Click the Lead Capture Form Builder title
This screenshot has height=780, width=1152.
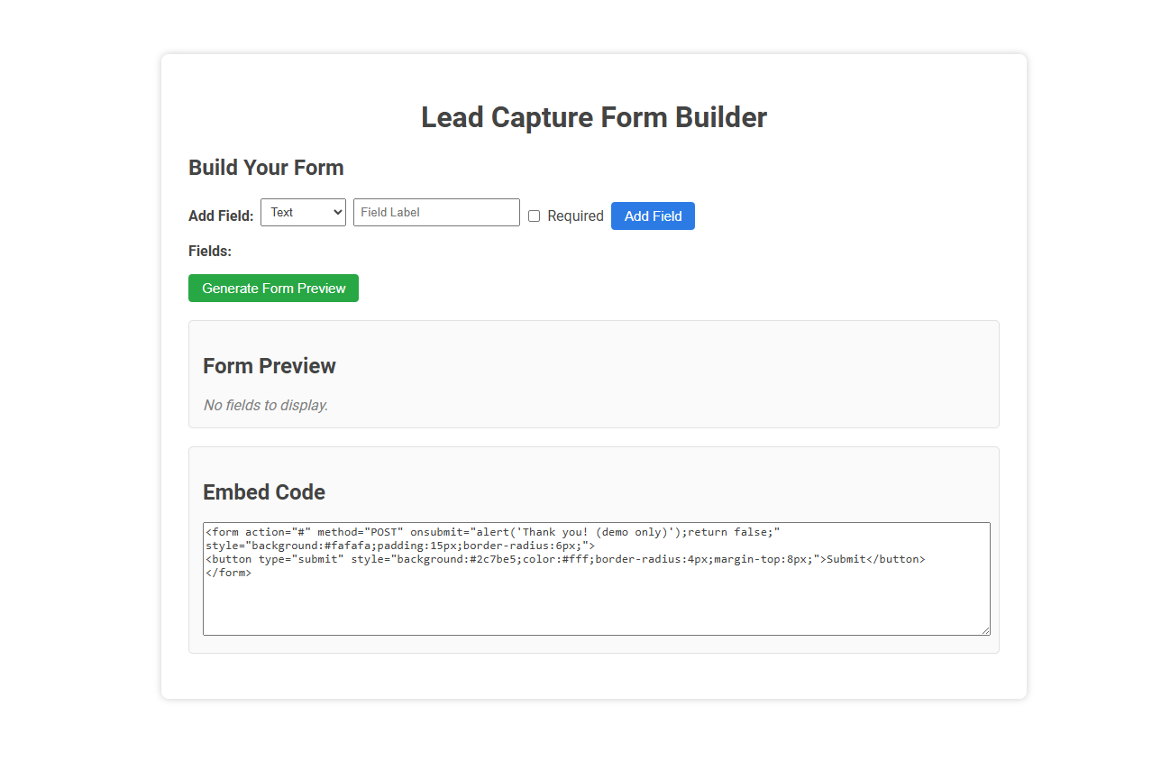(593, 117)
